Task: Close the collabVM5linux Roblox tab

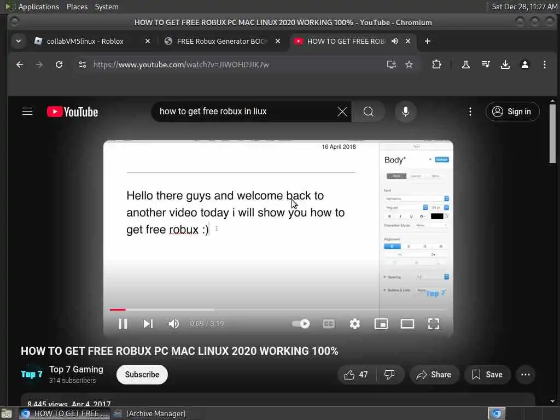Action: click(x=148, y=41)
